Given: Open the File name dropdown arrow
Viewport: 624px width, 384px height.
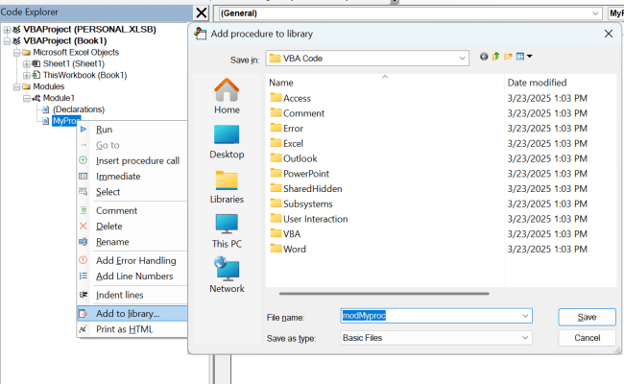Looking at the screenshot, I should (x=525, y=316).
